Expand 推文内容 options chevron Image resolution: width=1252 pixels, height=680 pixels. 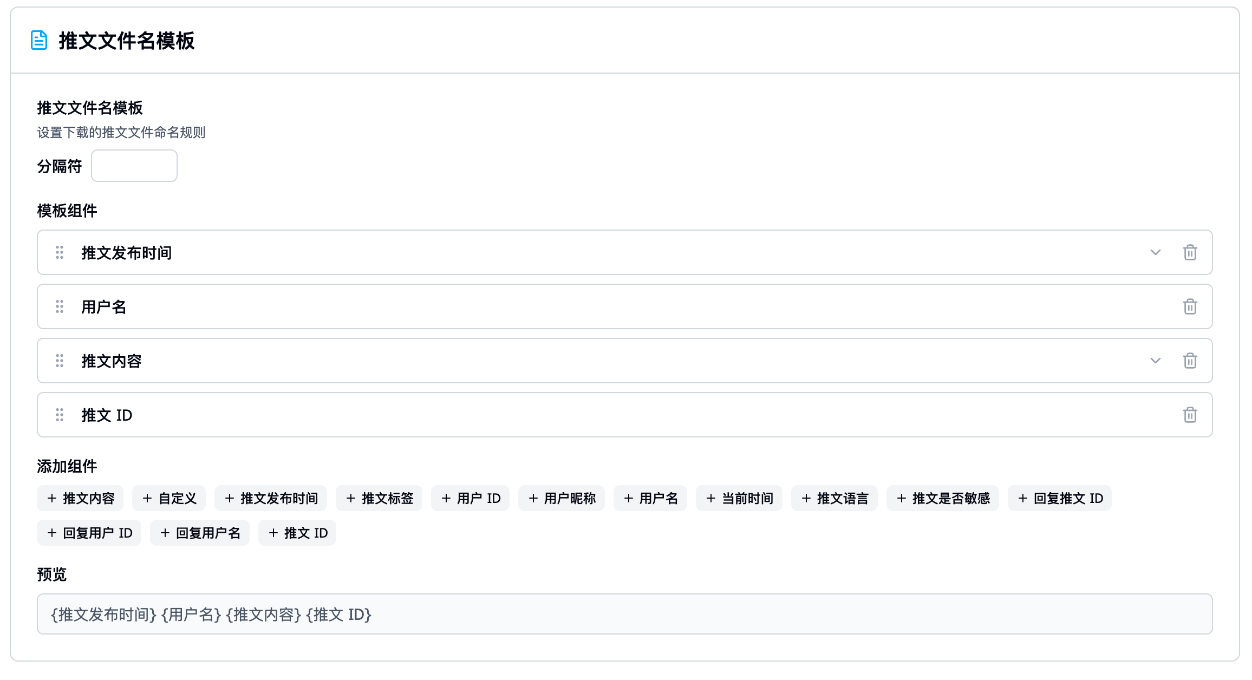coord(1155,361)
